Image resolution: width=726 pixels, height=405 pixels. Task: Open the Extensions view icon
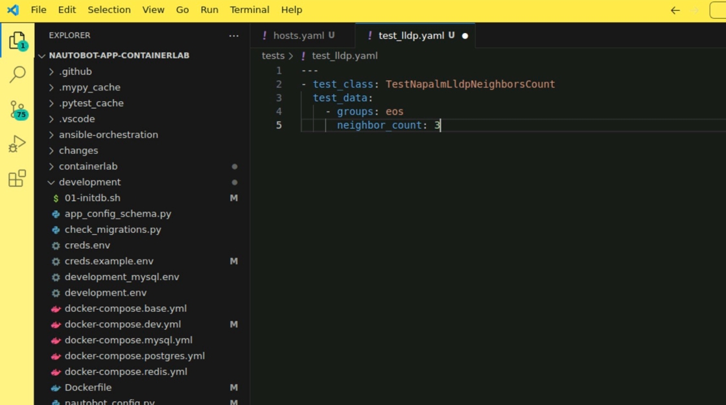pyautogui.click(x=17, y=178)
